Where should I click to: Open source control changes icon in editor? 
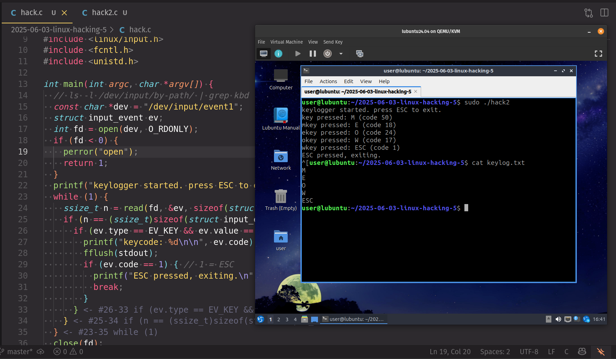pos(588,13)
